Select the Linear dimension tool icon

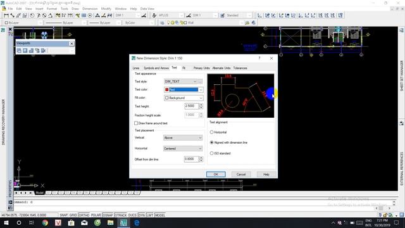[x=6, y=15]
